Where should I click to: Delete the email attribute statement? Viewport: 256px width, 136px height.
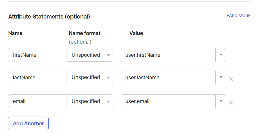click(x=231, y=102)
